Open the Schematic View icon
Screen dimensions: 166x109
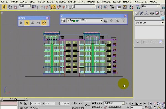[124, 7]
